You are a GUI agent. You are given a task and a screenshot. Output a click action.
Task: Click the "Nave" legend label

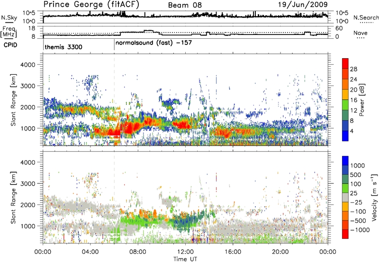point(361,33)
